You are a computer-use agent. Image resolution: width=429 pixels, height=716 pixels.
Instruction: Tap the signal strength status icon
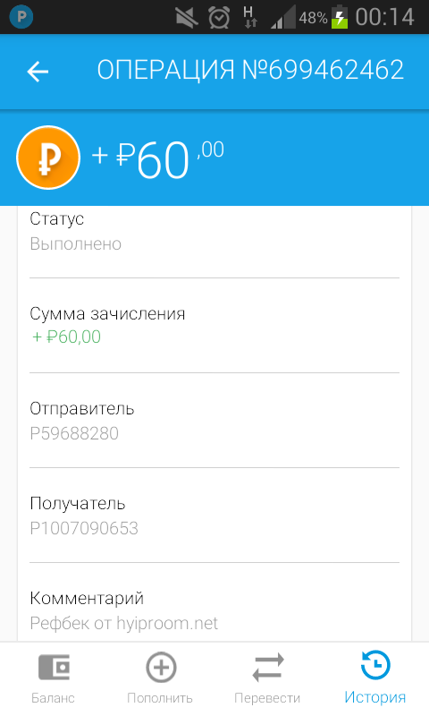(x=282, y=17)
